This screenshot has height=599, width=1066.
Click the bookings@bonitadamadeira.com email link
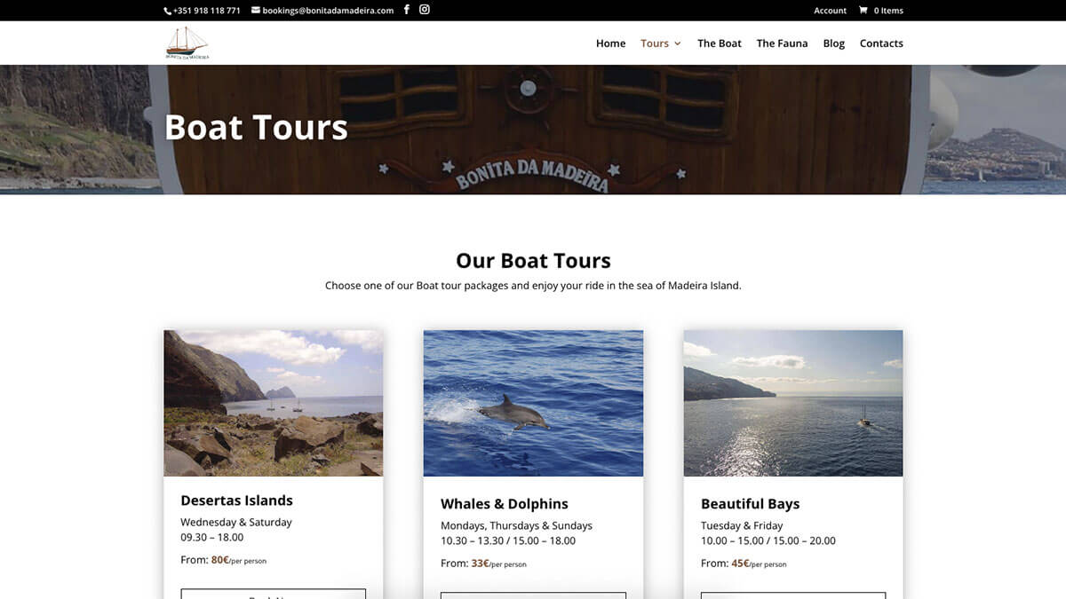[328, 11]
